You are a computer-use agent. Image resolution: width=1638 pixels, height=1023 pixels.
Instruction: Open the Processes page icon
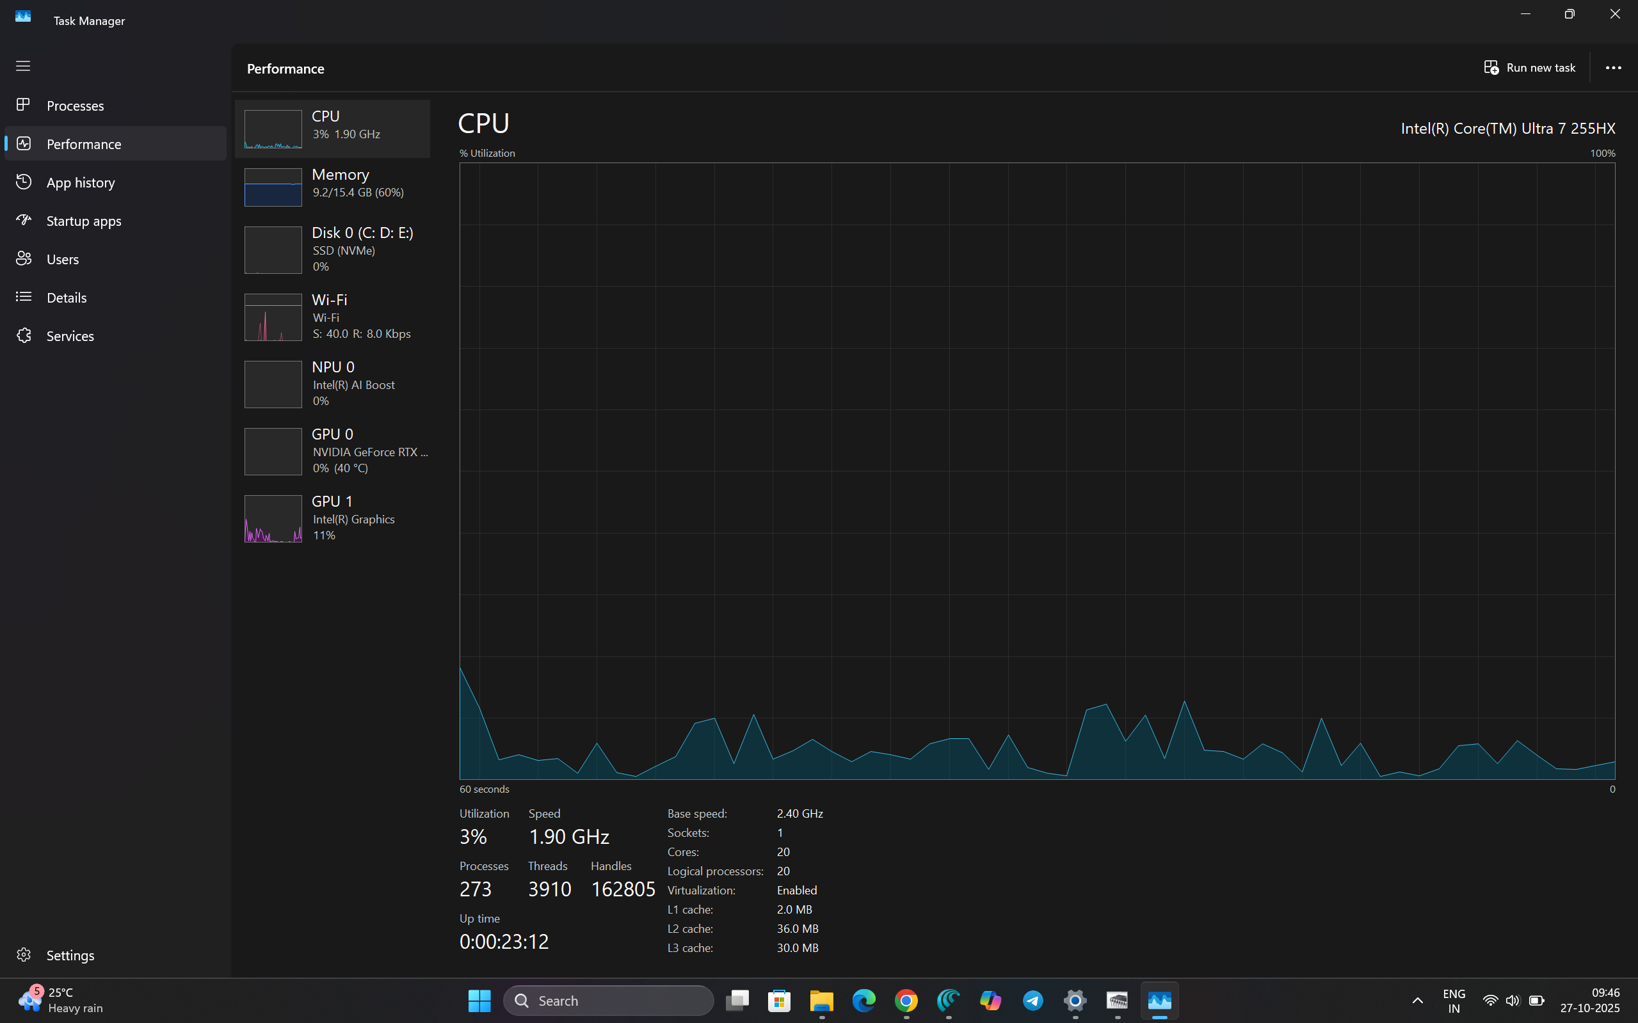24,105
